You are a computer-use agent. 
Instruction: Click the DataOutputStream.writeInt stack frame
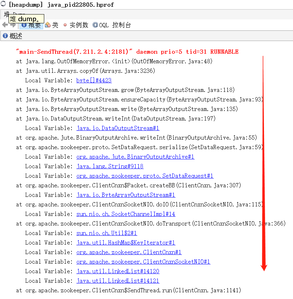pos(116,118)
